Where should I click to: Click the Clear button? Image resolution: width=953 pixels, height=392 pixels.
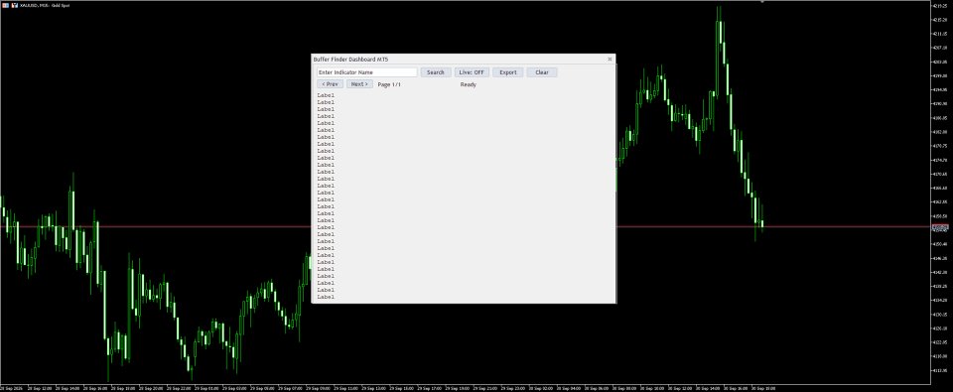542,72
